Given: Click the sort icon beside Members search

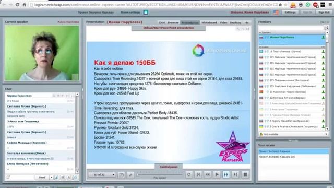Looking at the screenshot, I should [x=326, y=28].
